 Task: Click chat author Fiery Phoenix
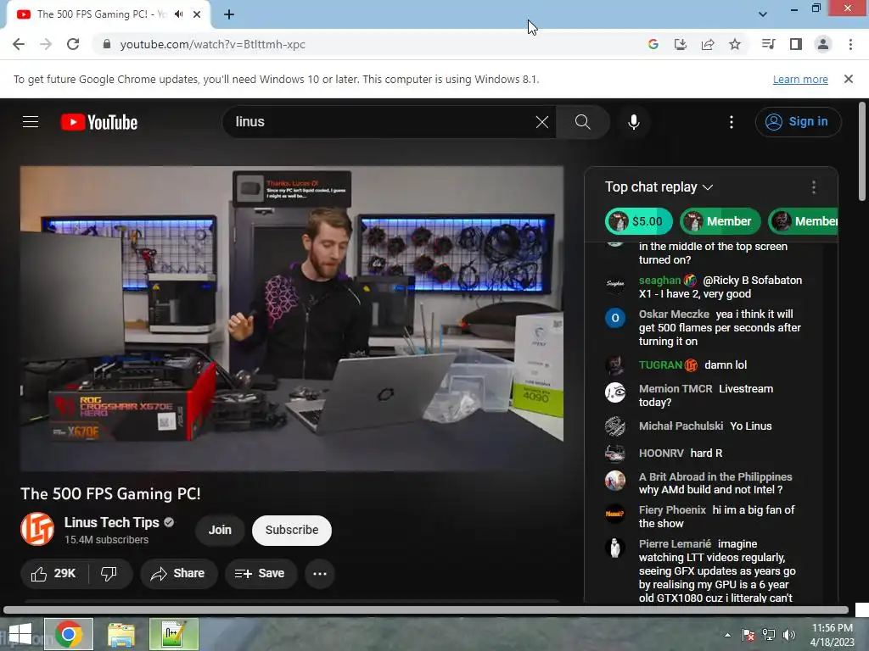(672, 509)
